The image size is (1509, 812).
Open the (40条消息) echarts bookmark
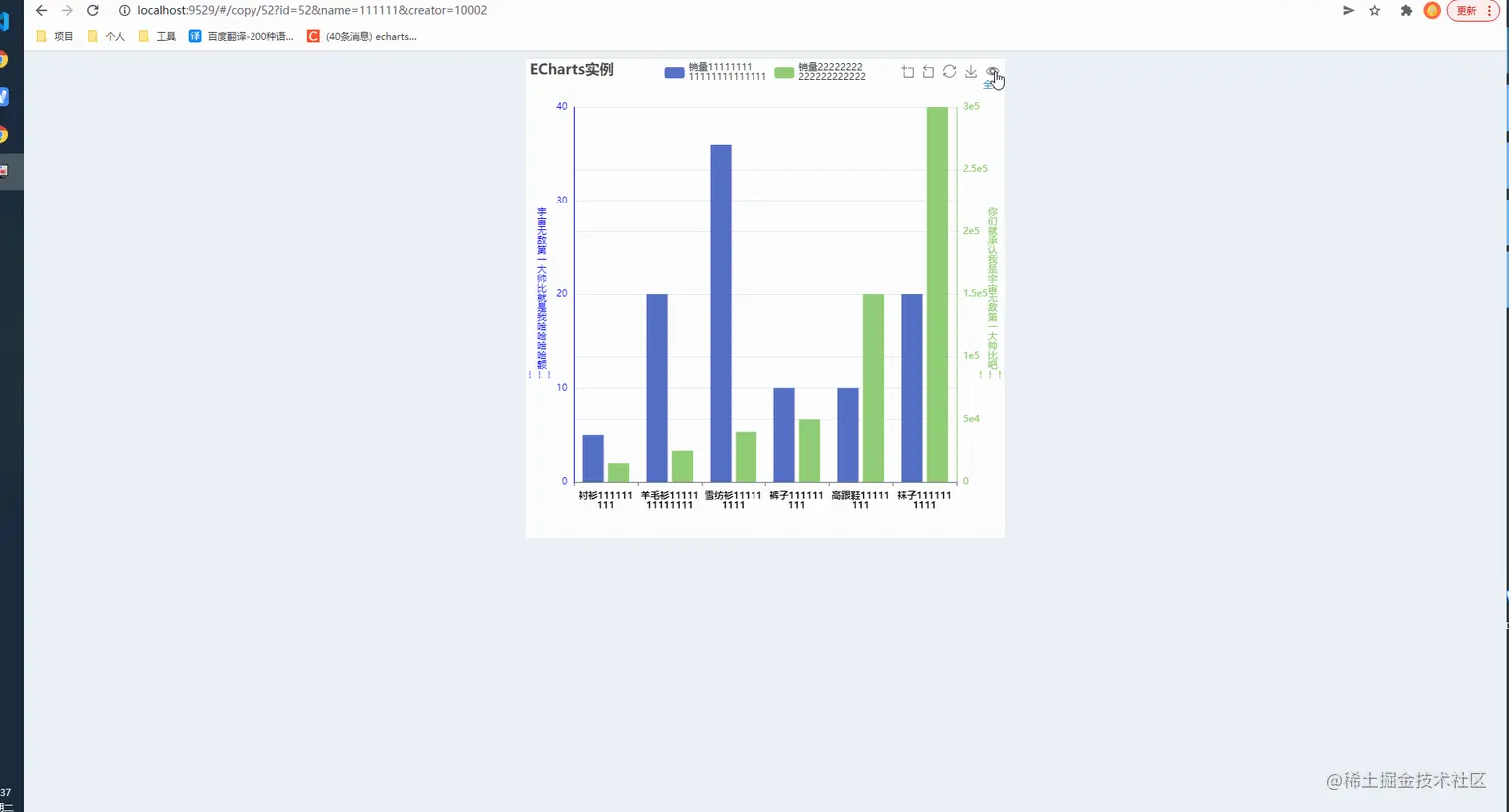click(362, 36)
